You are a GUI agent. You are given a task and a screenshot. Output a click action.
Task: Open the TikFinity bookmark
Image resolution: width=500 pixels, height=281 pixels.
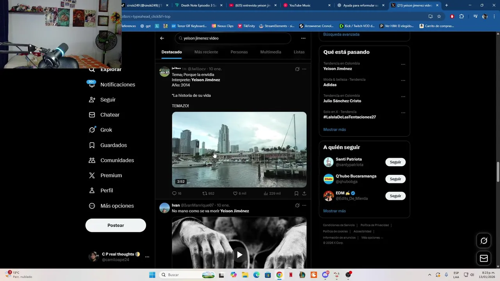tap(246, 26)
